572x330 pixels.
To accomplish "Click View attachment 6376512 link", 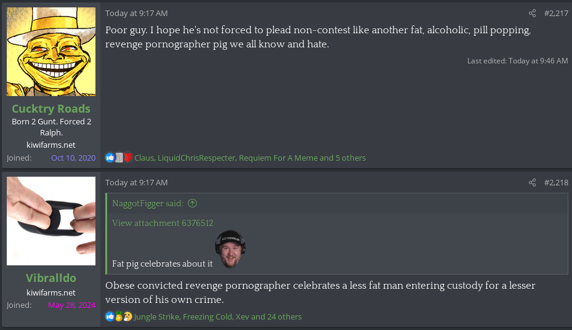I will (x=163, y=223).
